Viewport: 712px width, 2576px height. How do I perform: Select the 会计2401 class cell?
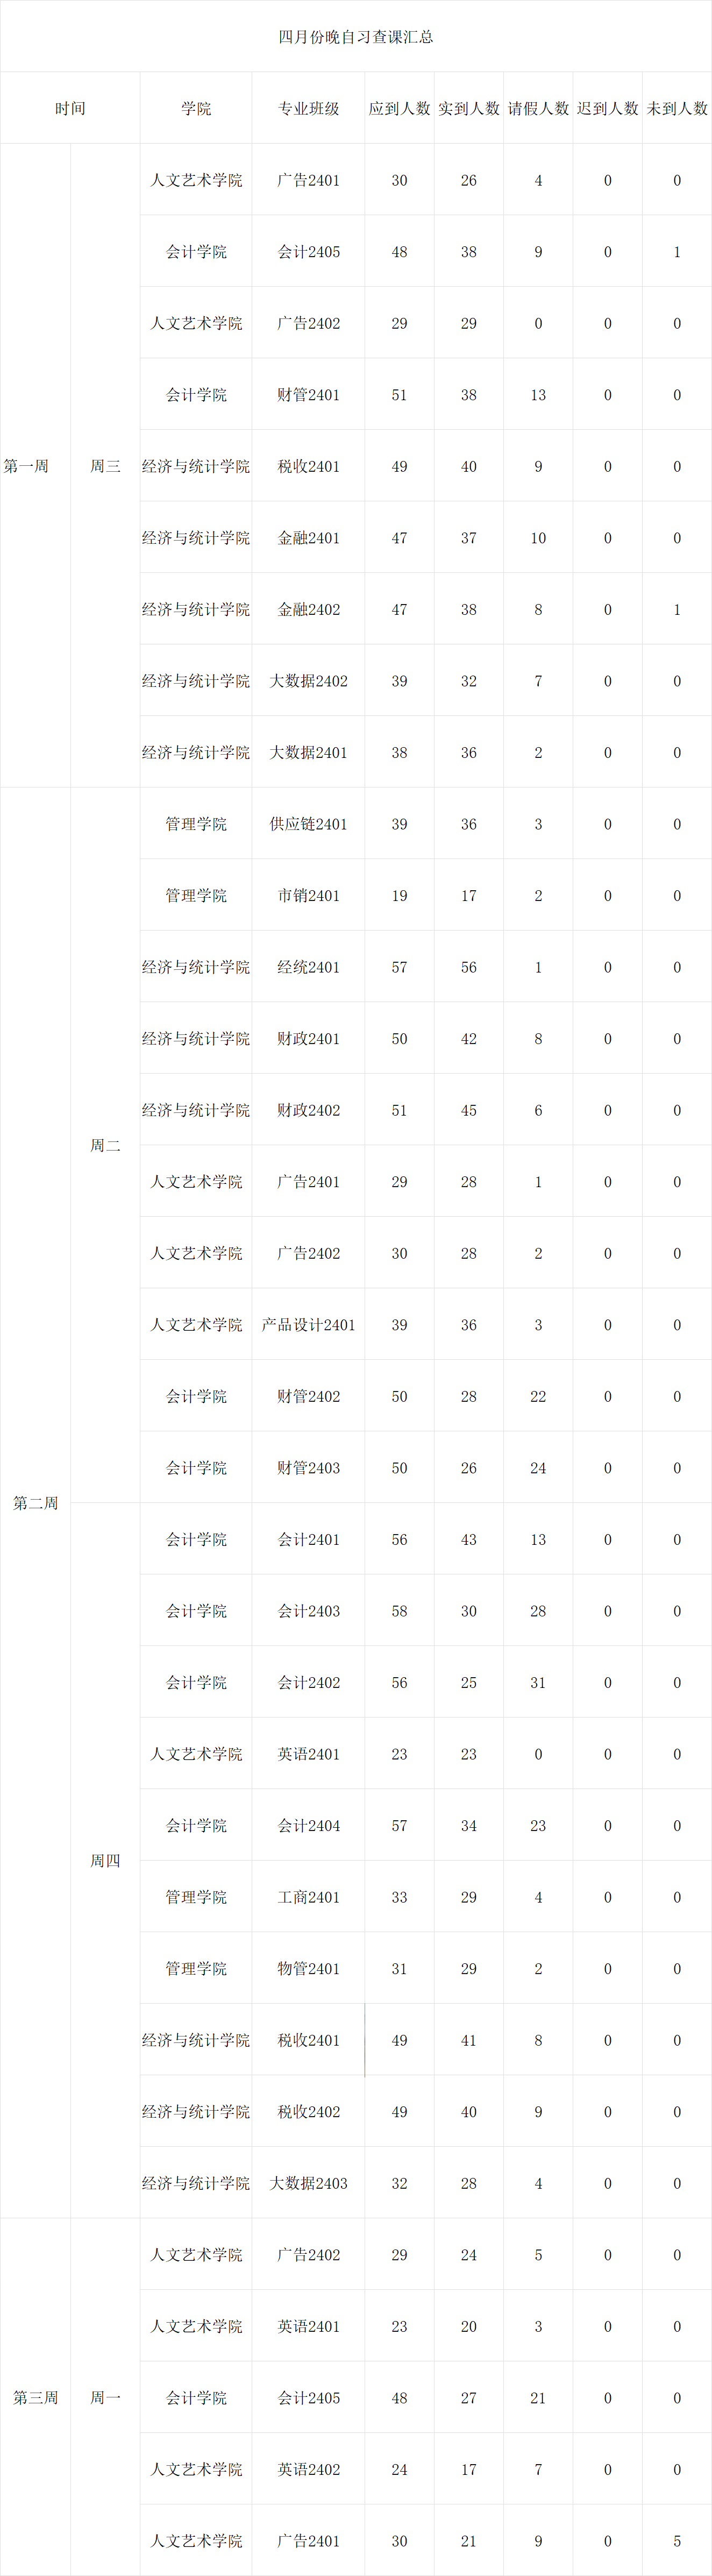(309, 1539)
